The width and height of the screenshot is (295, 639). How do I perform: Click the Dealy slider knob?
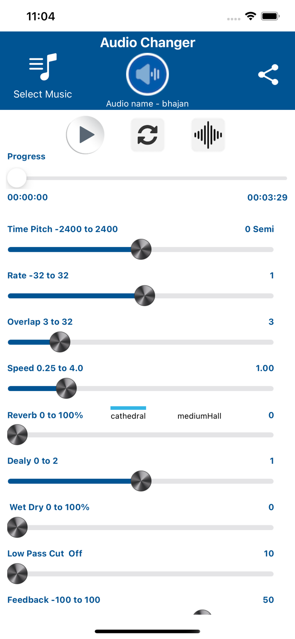point(141,481)
